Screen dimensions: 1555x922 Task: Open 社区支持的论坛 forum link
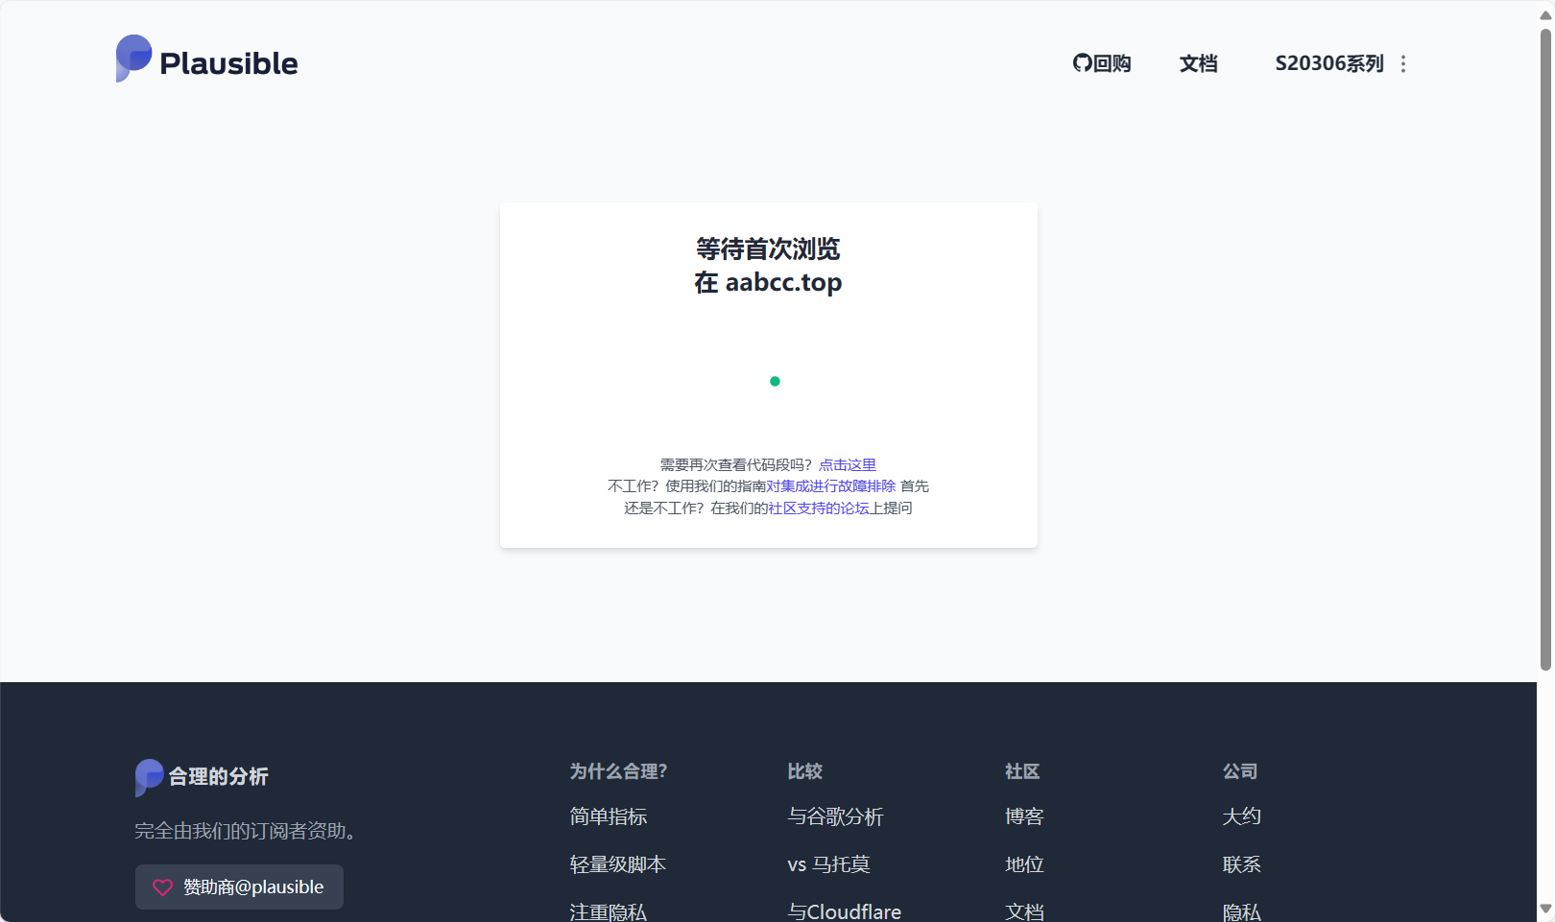[x=818, y=508]
